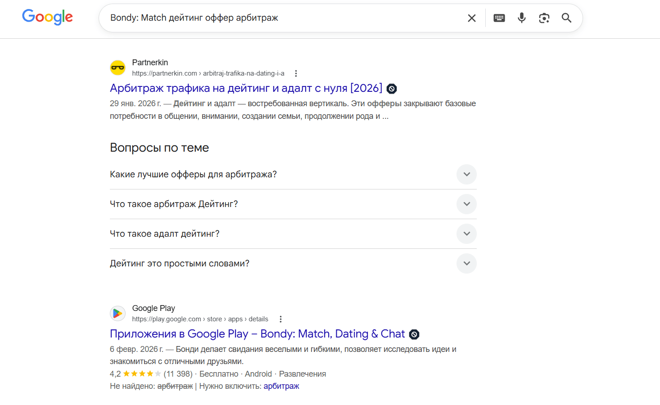This screenshot has width=660, height=405.
Task: Click partnerkin.com breadcrumb URL
Action: tap(208, 73)
